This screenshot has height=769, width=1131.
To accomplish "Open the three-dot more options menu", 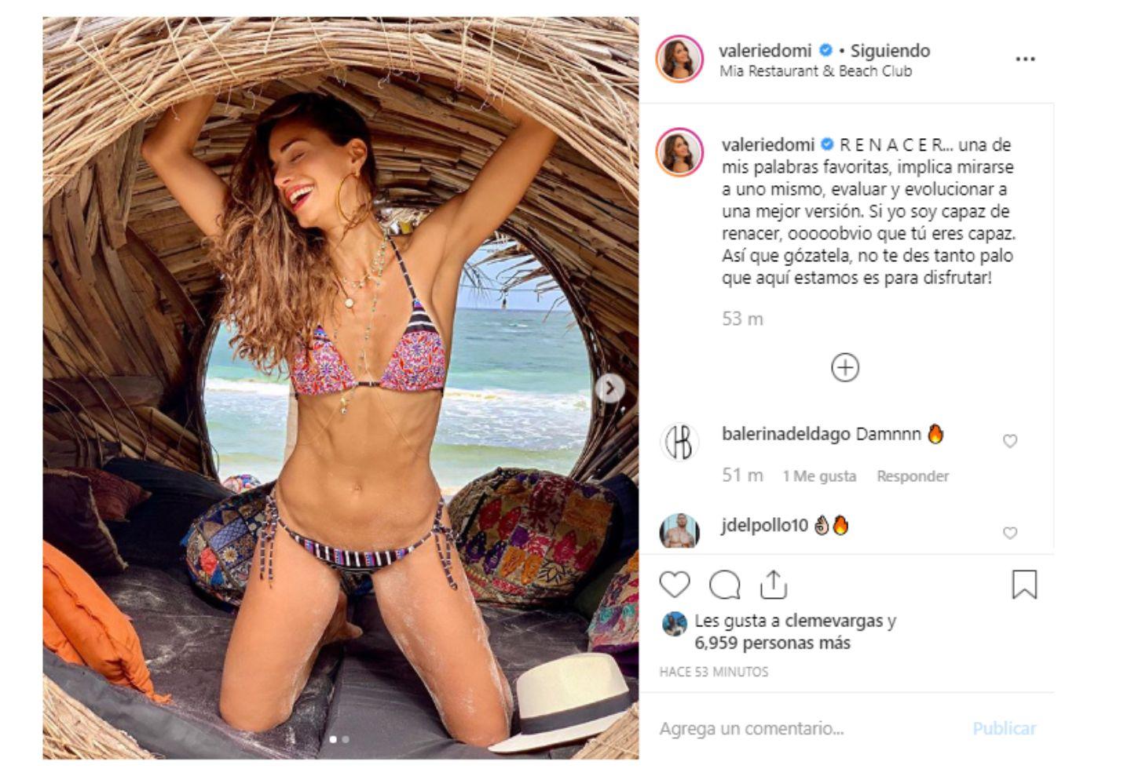I will 1025,60.
